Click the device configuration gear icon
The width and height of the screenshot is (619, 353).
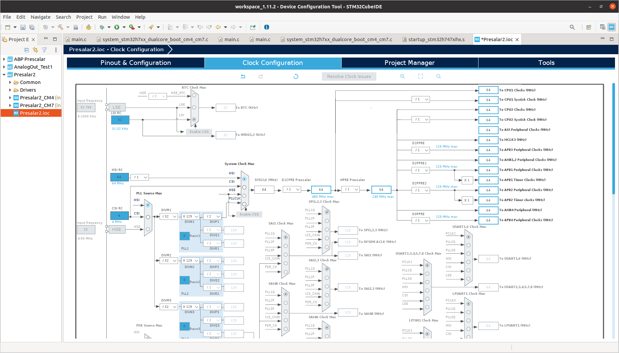(88, 27)
